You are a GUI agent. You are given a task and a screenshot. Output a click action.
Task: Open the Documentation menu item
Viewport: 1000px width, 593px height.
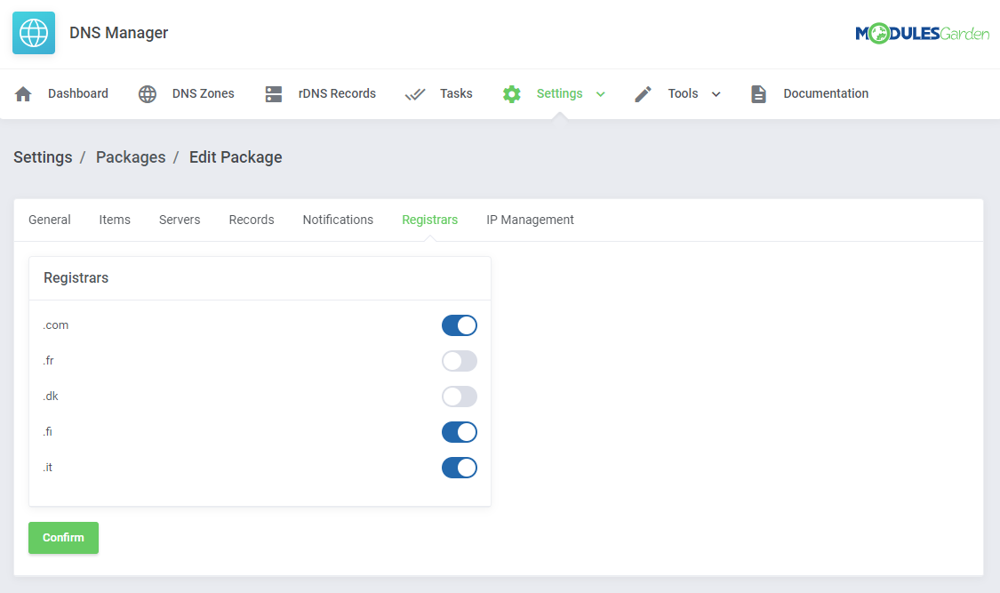pos(826,93)
